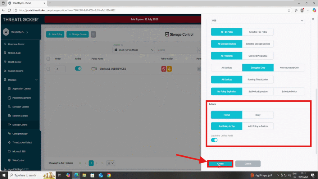Open Patch Management module
This screenshot has width=318, height=179.
coord(21,98)
